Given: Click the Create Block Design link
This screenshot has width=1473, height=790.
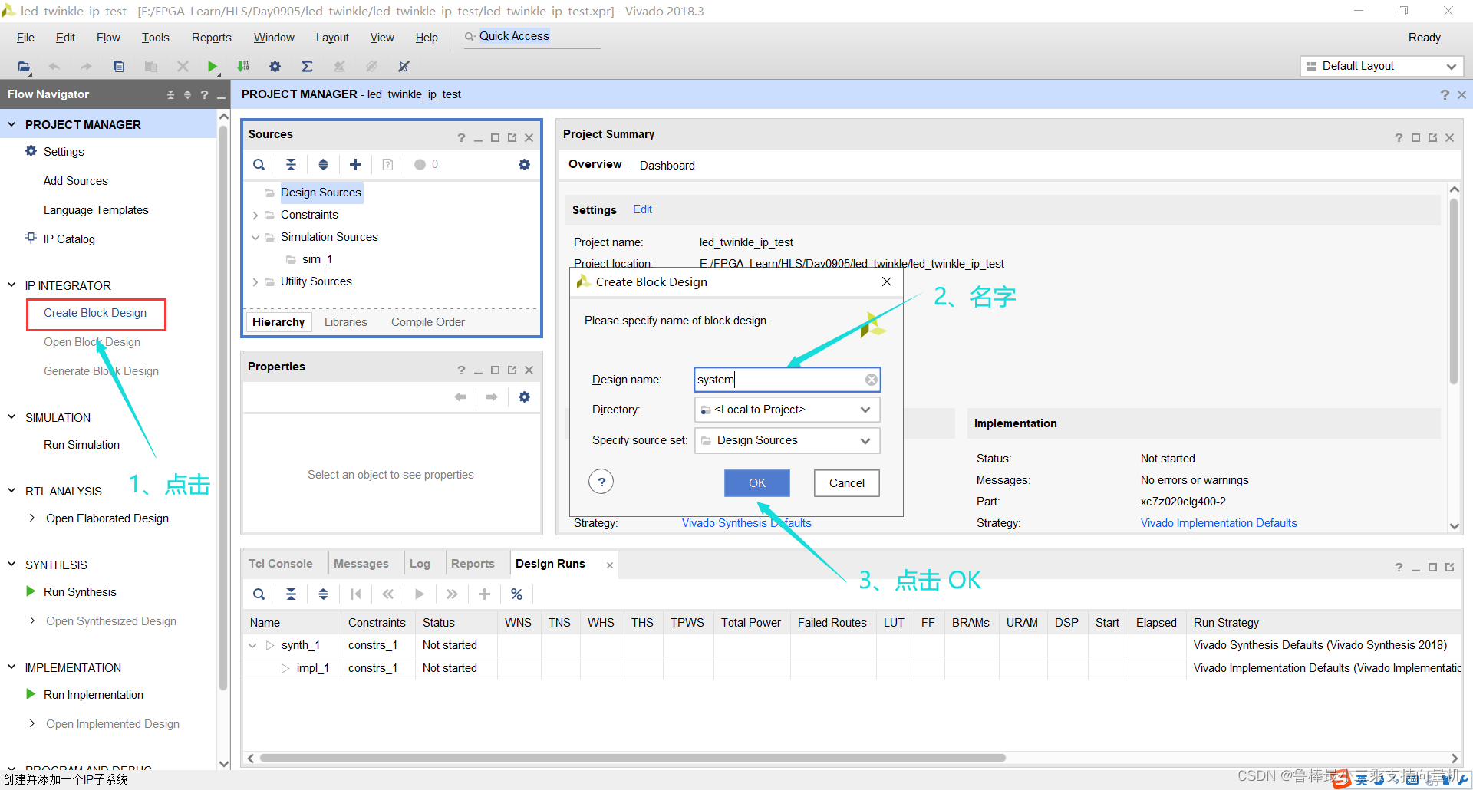Looking at the screenshot, I should tap(95, 313).
